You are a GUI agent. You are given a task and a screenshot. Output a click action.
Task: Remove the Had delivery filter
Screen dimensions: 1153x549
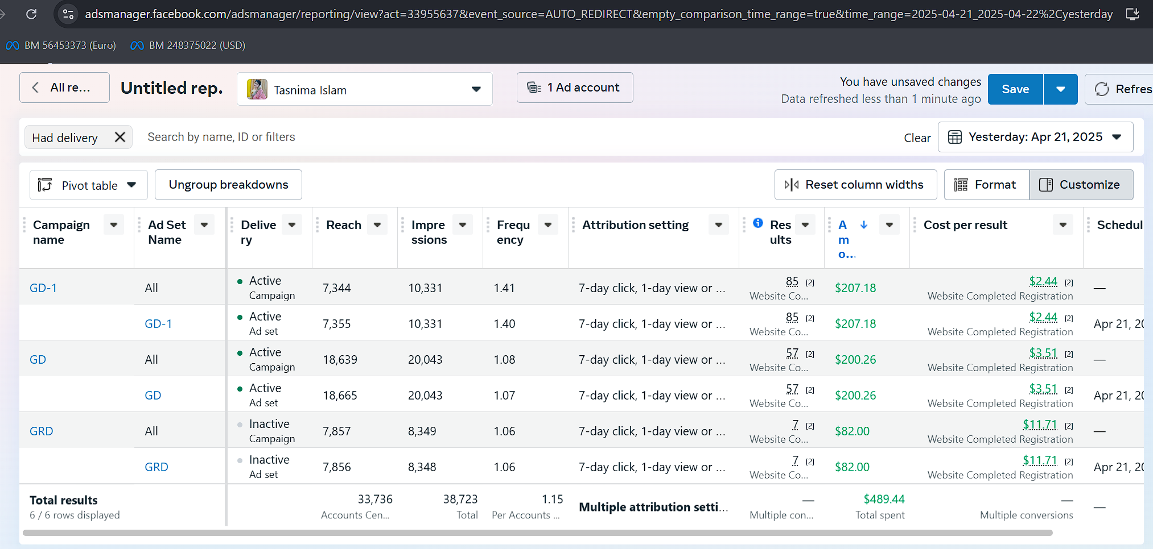pos(120,137)
